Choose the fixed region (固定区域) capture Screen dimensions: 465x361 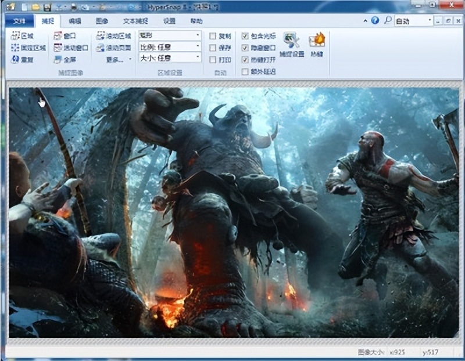coord(28,48)
